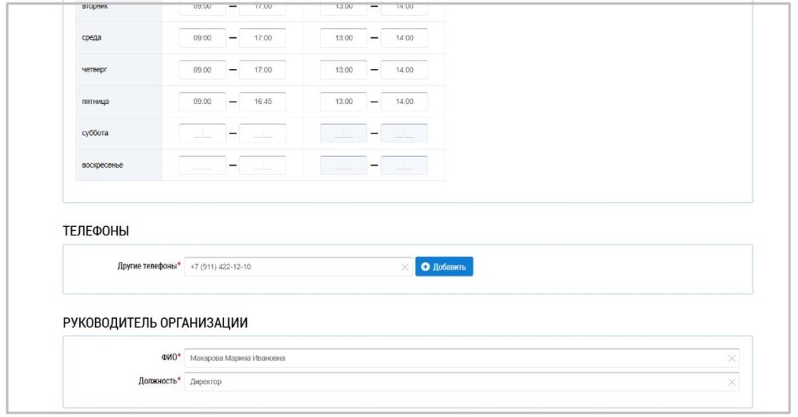Select the среда end time field showing 17:00
Viewport: 798px width, 417px height.
pyautogui.click(x=264, y=37)
